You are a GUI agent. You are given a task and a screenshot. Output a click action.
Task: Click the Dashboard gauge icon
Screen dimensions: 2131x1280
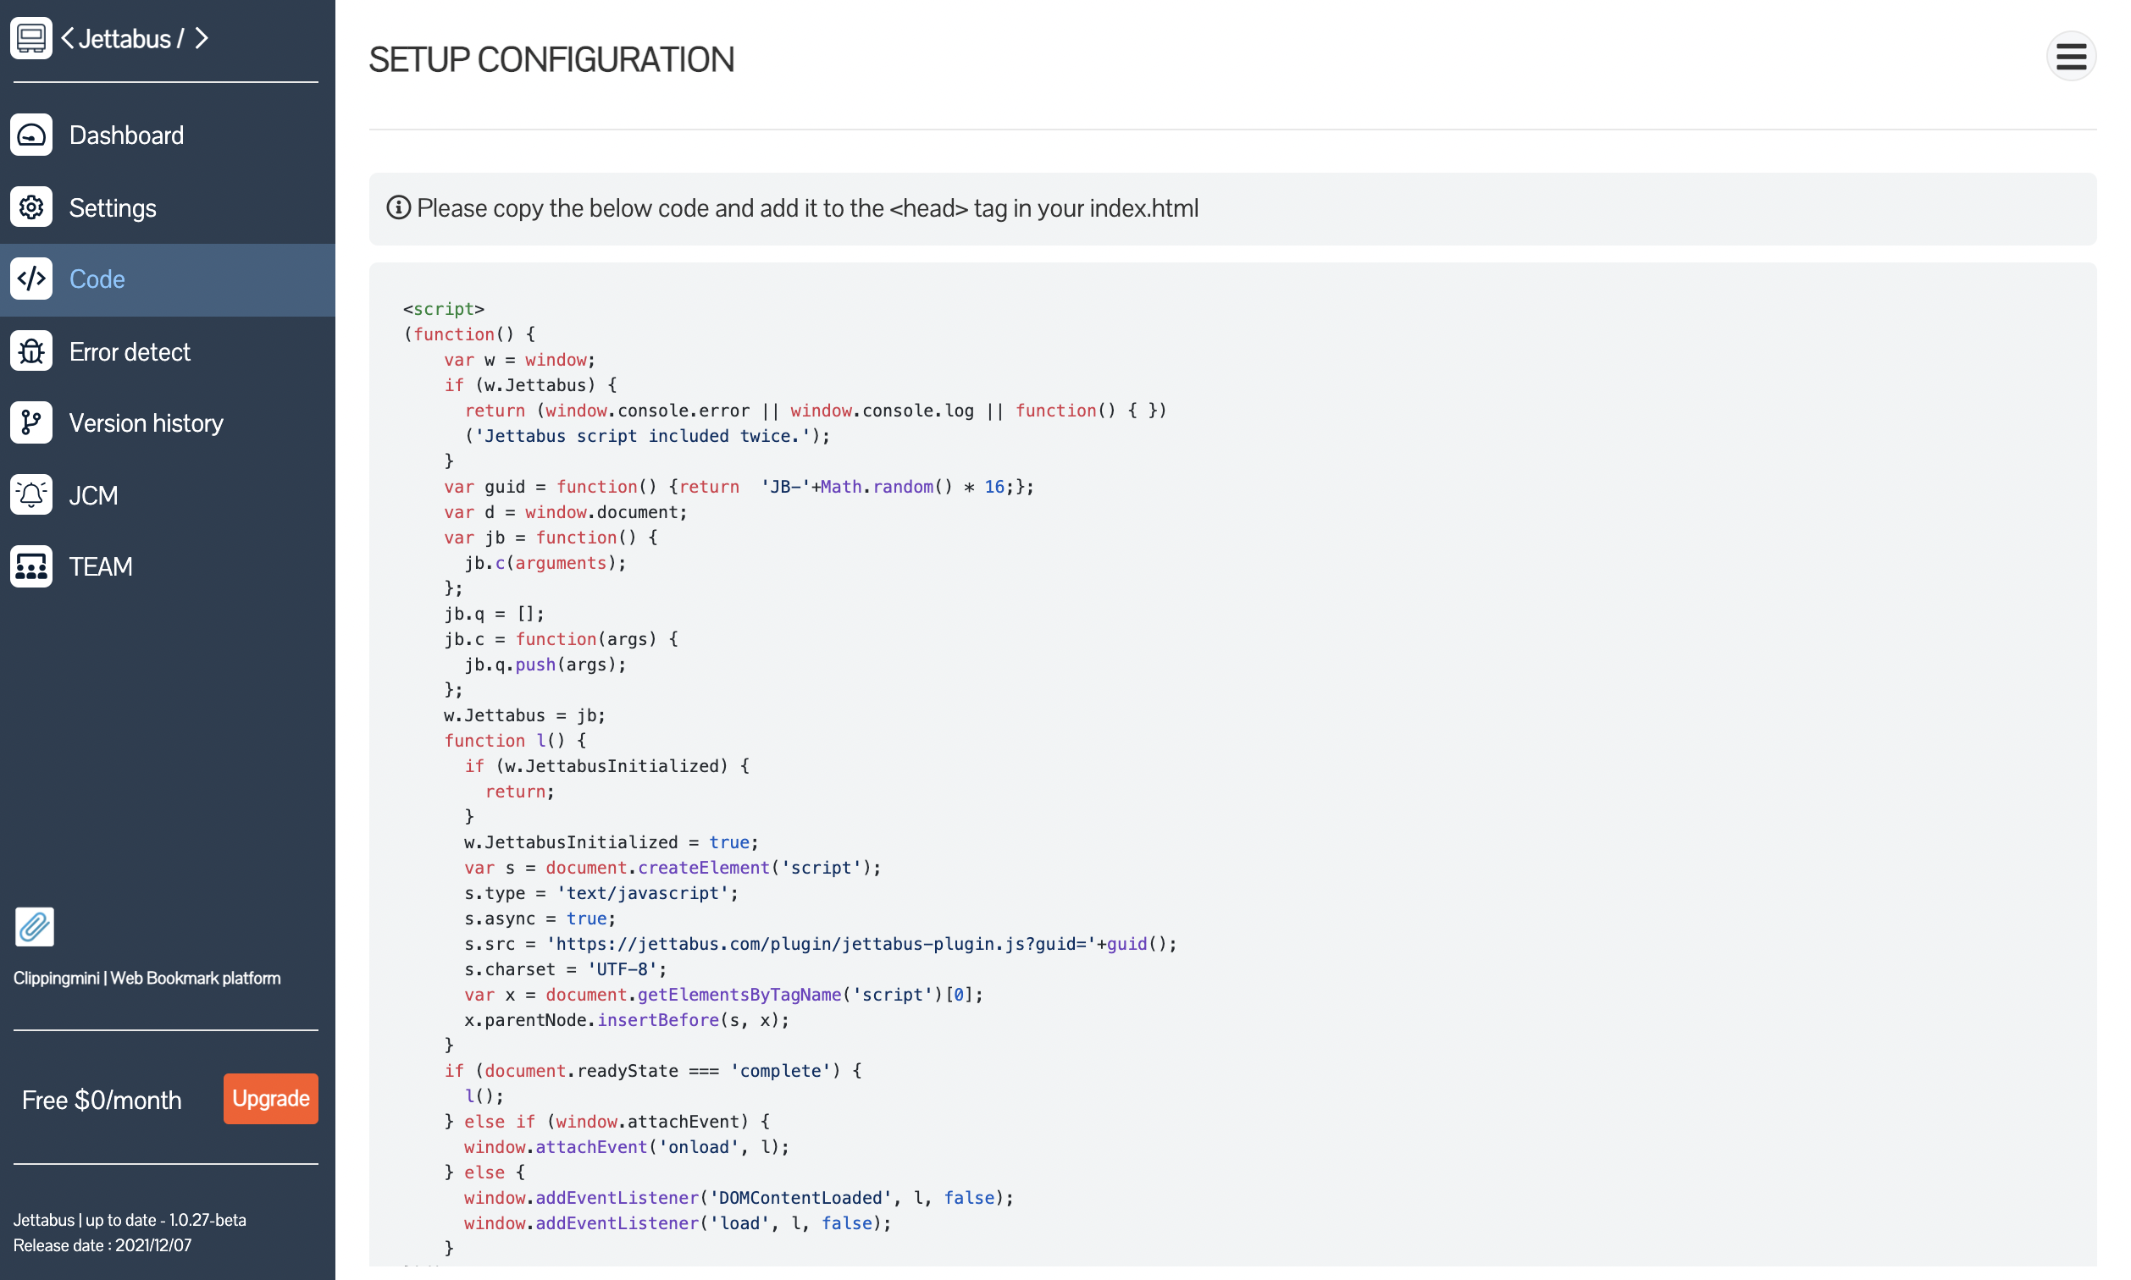point(31,135)
